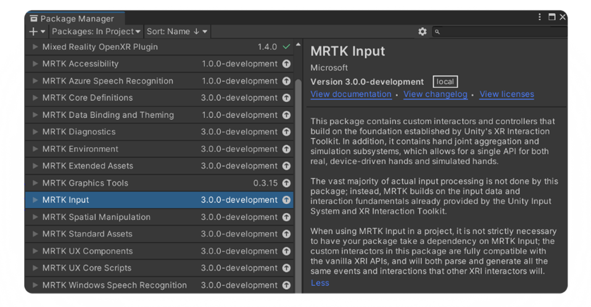Click update icon for MRTK Input

pyautogui.click(x=286, y=200)
